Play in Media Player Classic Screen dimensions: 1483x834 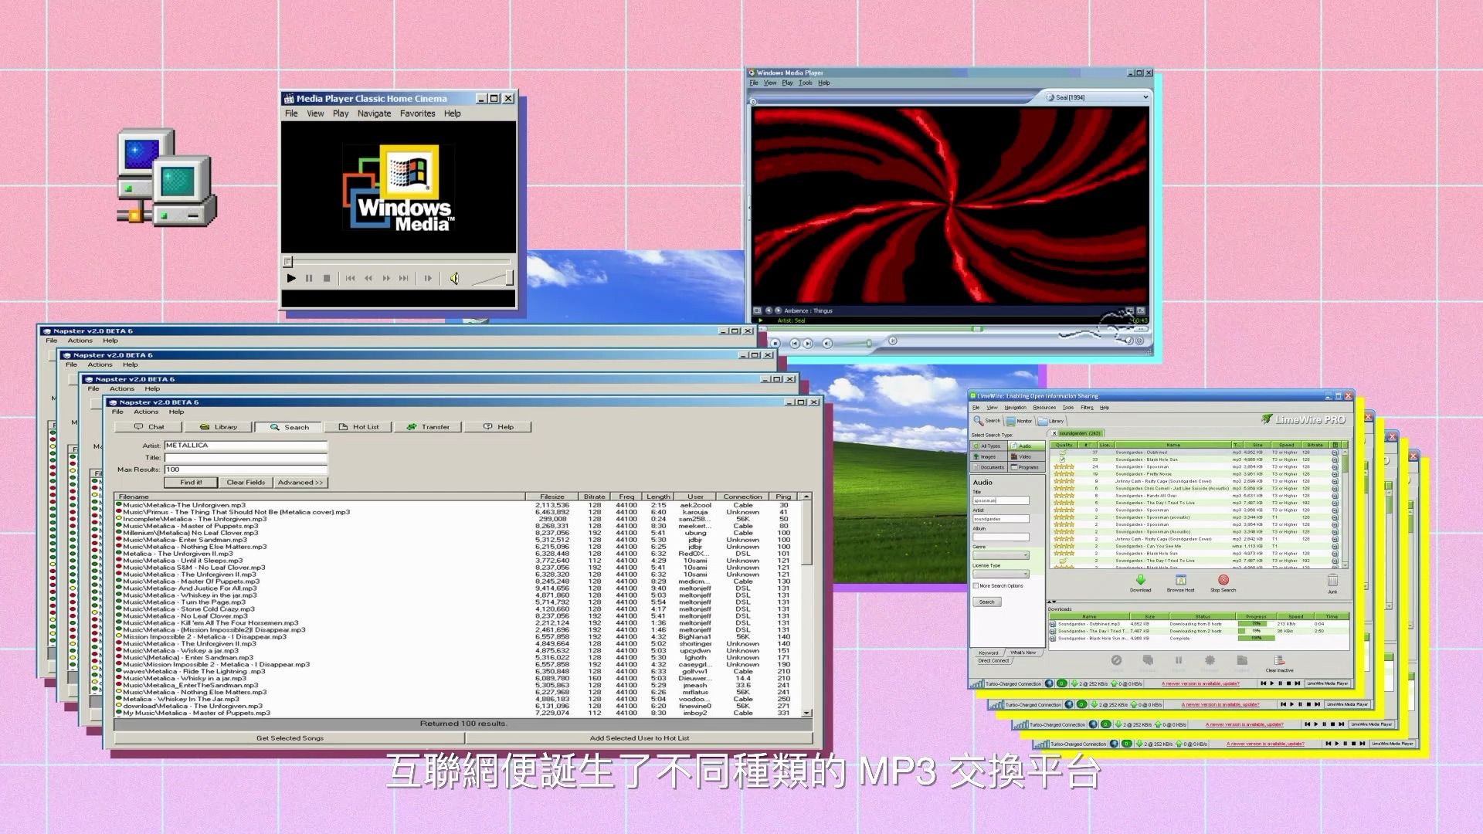[x=291, y=278]
